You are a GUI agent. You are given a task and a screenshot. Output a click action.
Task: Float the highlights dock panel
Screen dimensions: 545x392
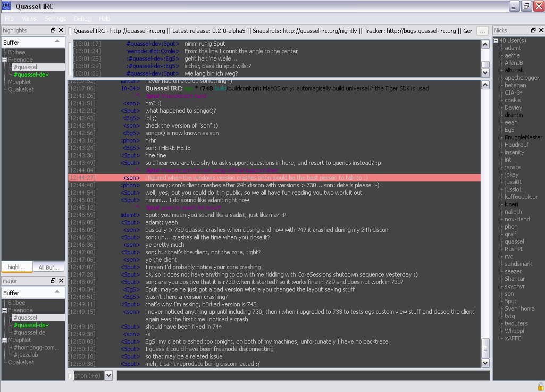[x=53, y=30]
